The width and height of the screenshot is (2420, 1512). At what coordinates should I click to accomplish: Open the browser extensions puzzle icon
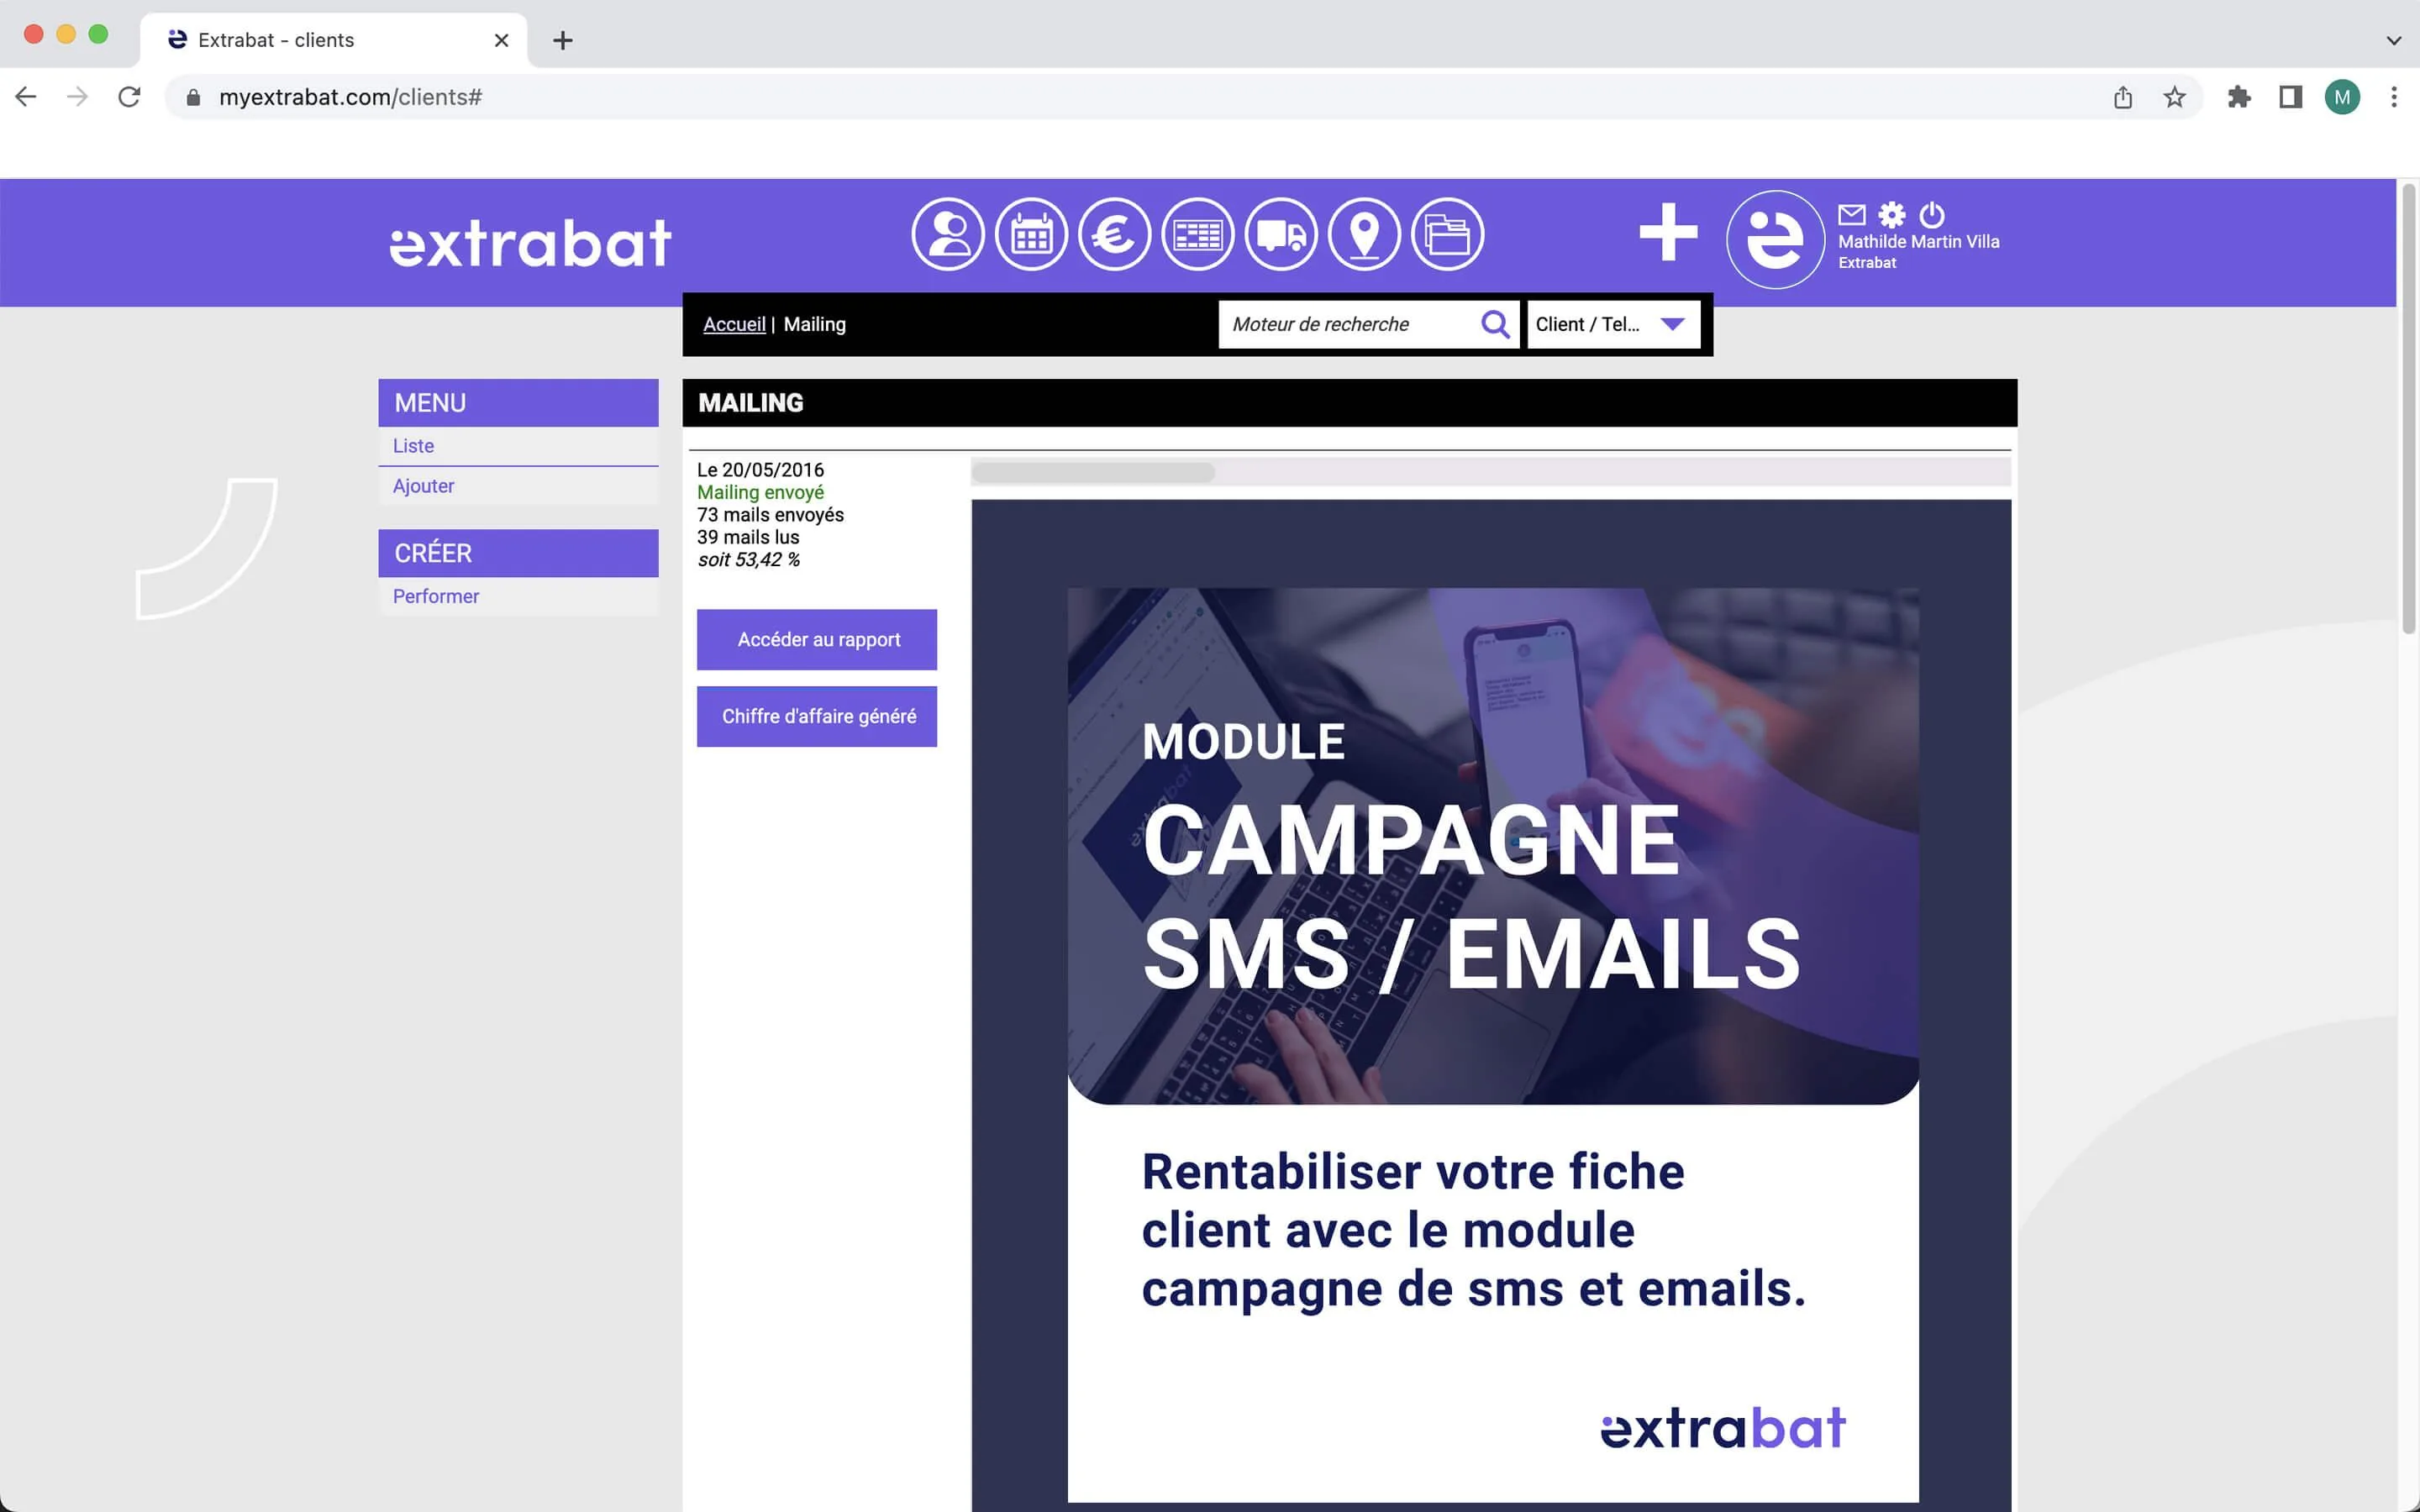(x=2239, y=97)
